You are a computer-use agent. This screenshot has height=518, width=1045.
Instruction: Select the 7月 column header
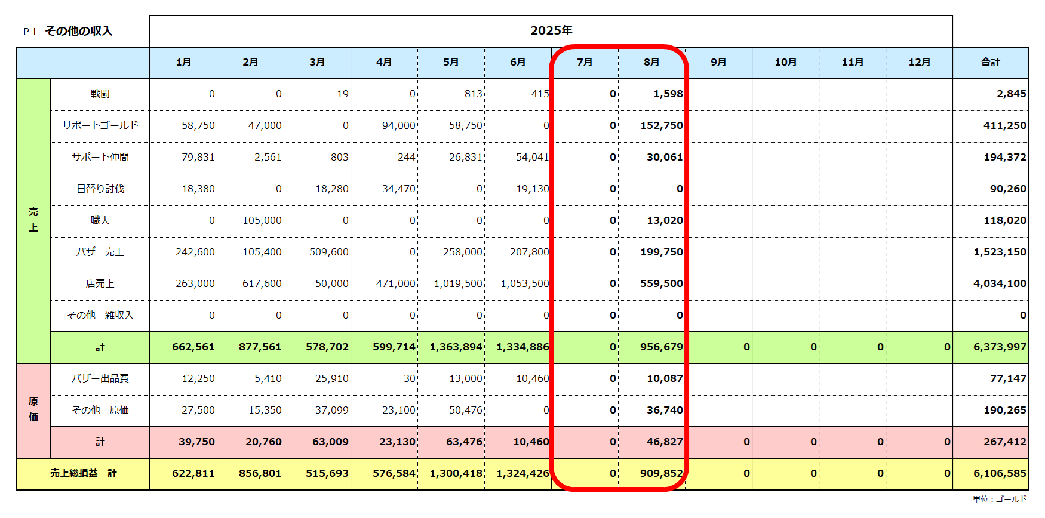point(585,62)
